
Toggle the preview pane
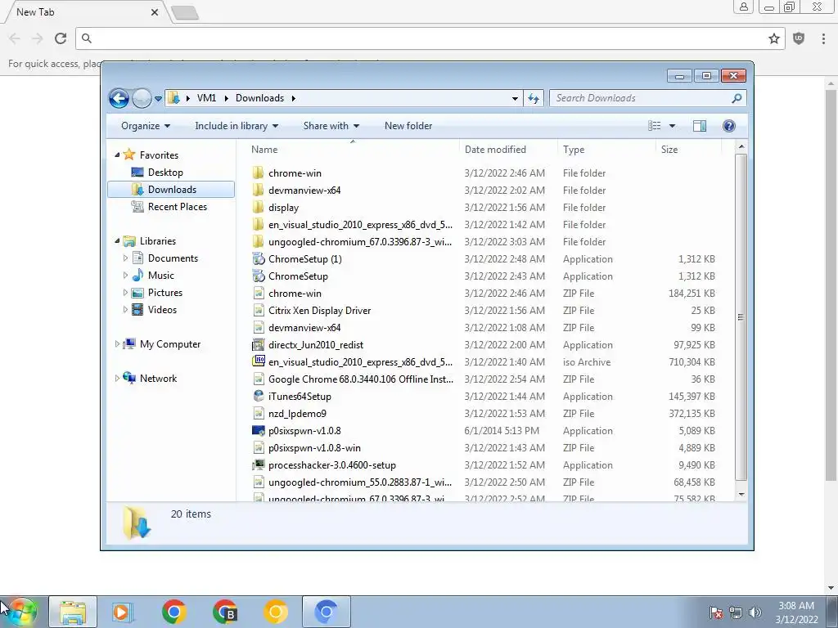point(700,126)
